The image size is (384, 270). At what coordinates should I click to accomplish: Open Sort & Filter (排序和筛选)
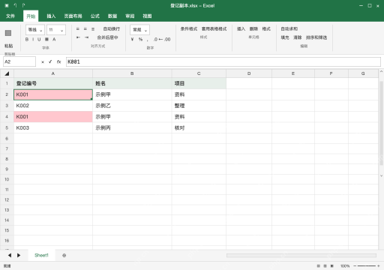pyautogui.click(x=316, y=37)
